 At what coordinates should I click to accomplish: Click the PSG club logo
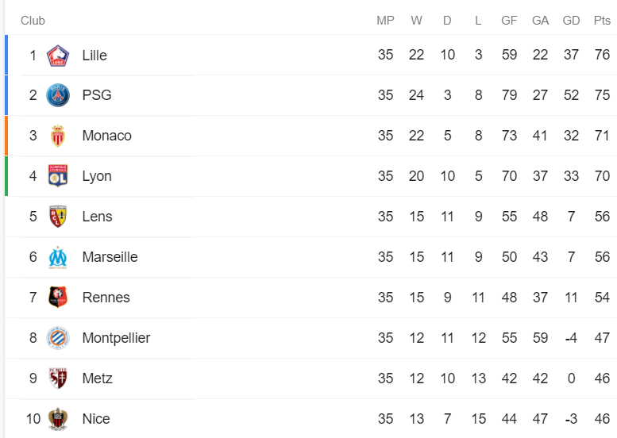click(x=58, y=95)
